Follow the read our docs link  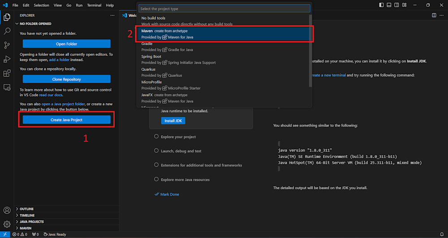click(51, 95)
